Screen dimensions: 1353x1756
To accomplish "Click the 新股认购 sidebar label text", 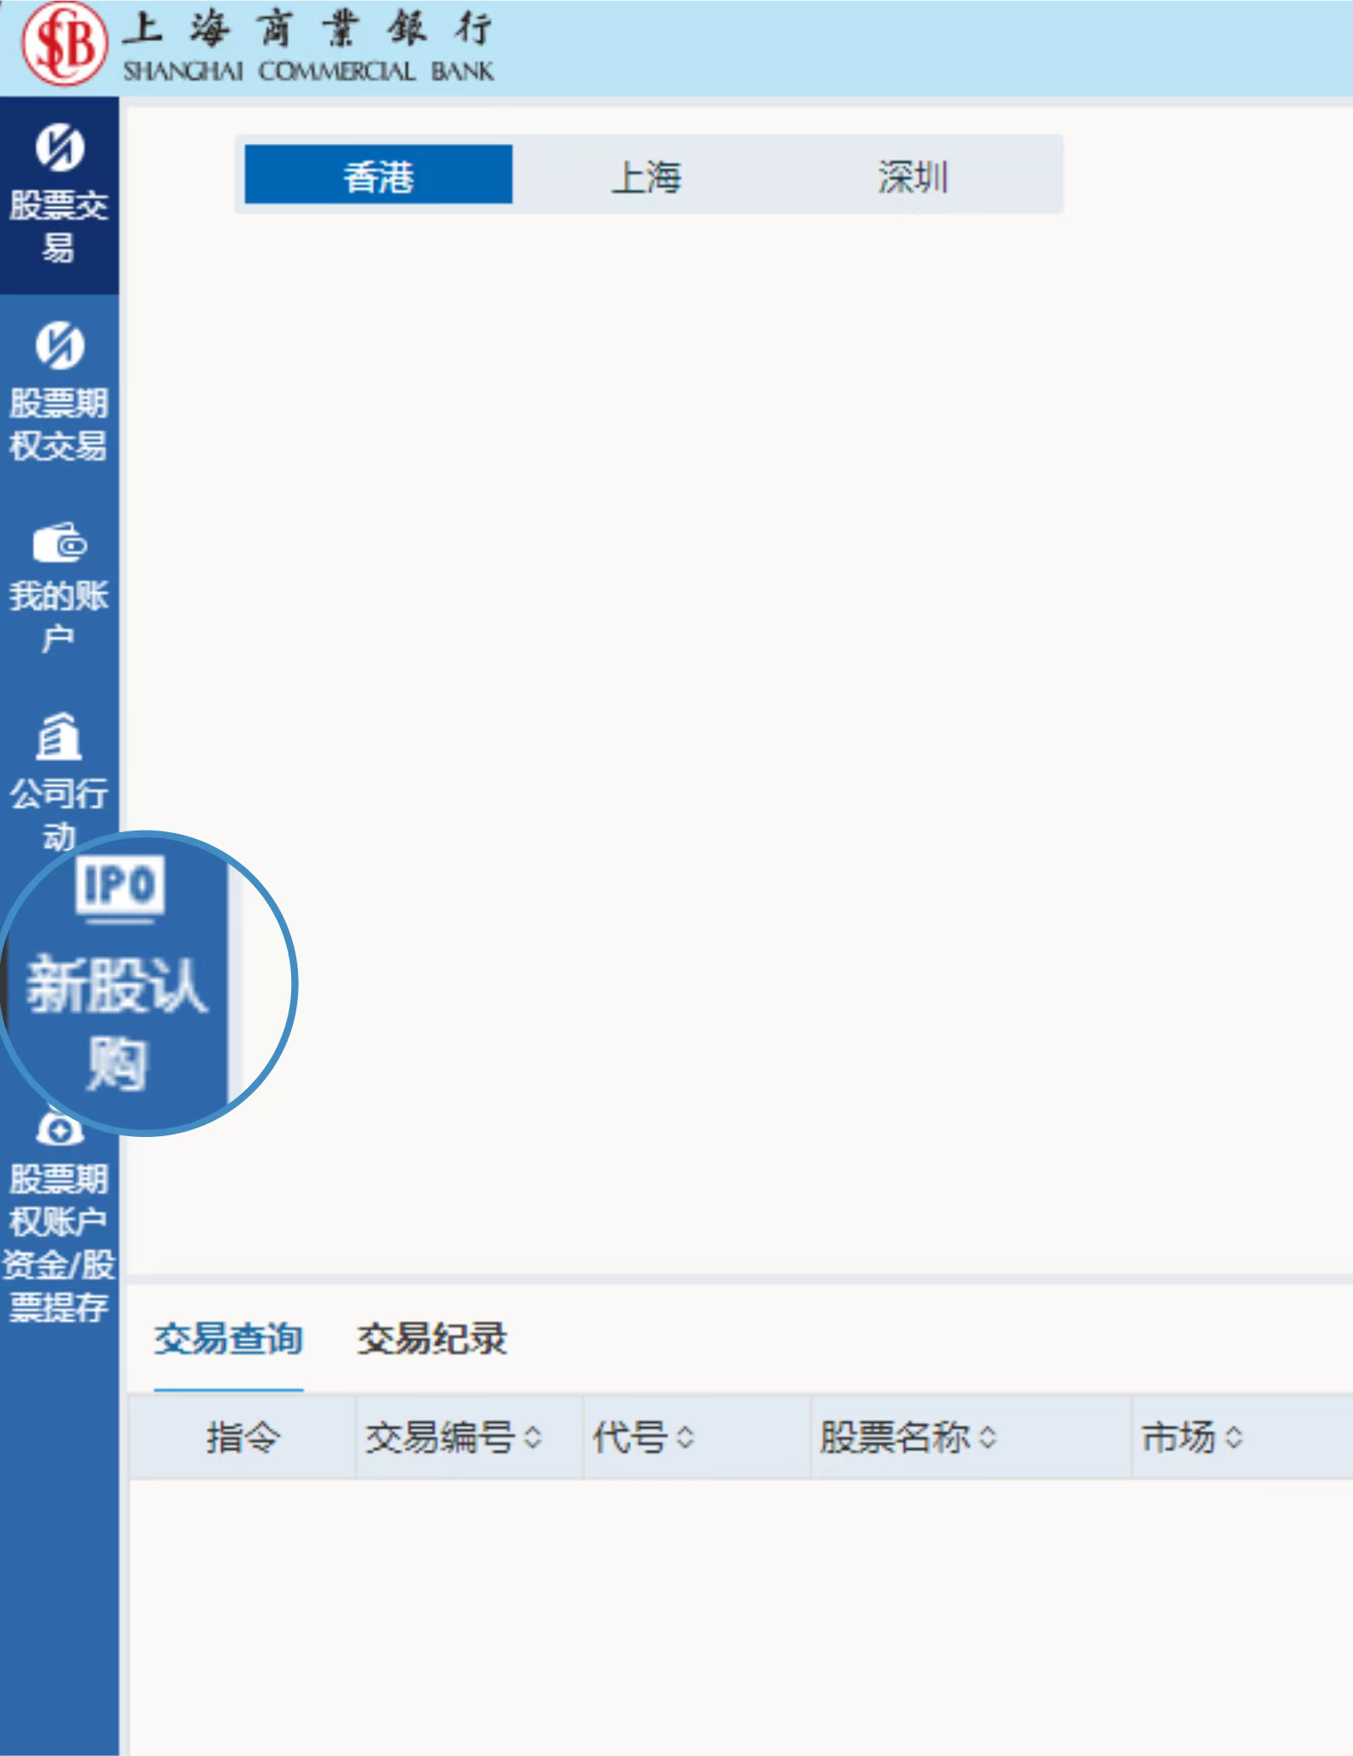I will pos(116,1024).
